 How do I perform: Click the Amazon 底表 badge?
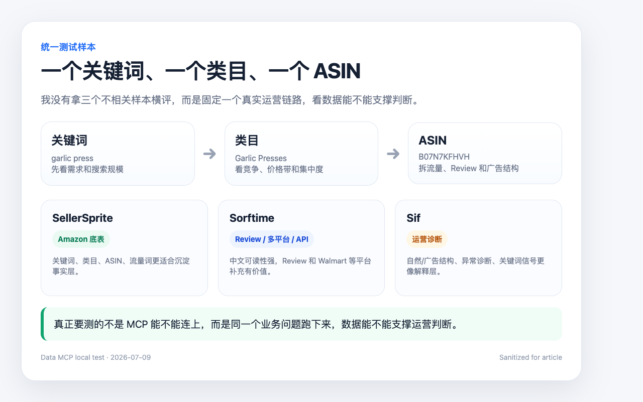81,239
